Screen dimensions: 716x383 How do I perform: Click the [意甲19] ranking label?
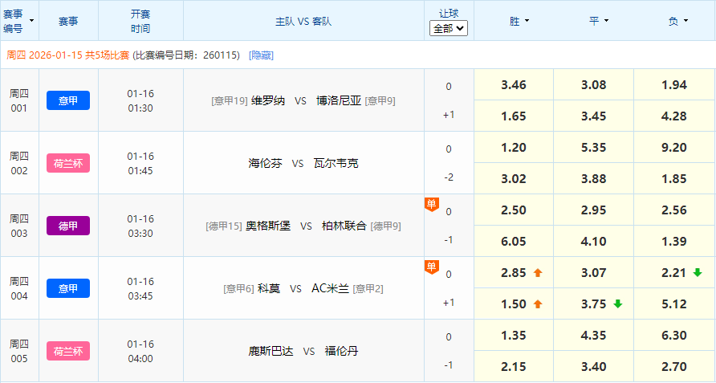coord(230,101)
